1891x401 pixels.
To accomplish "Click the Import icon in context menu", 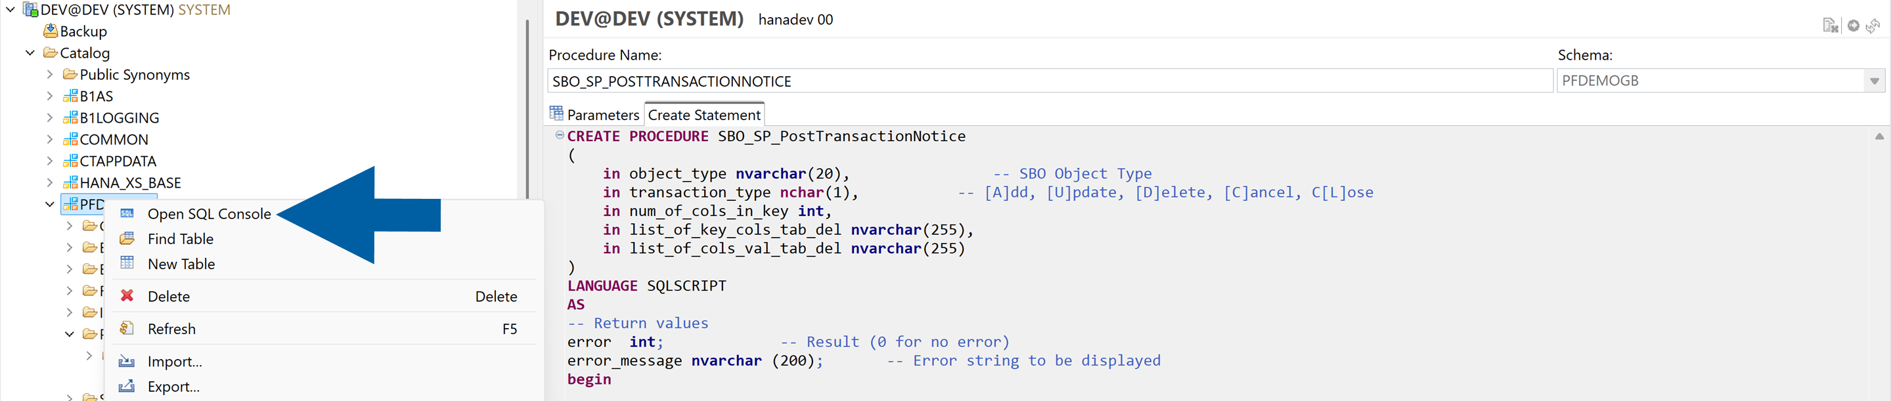I will coord(127,361).
